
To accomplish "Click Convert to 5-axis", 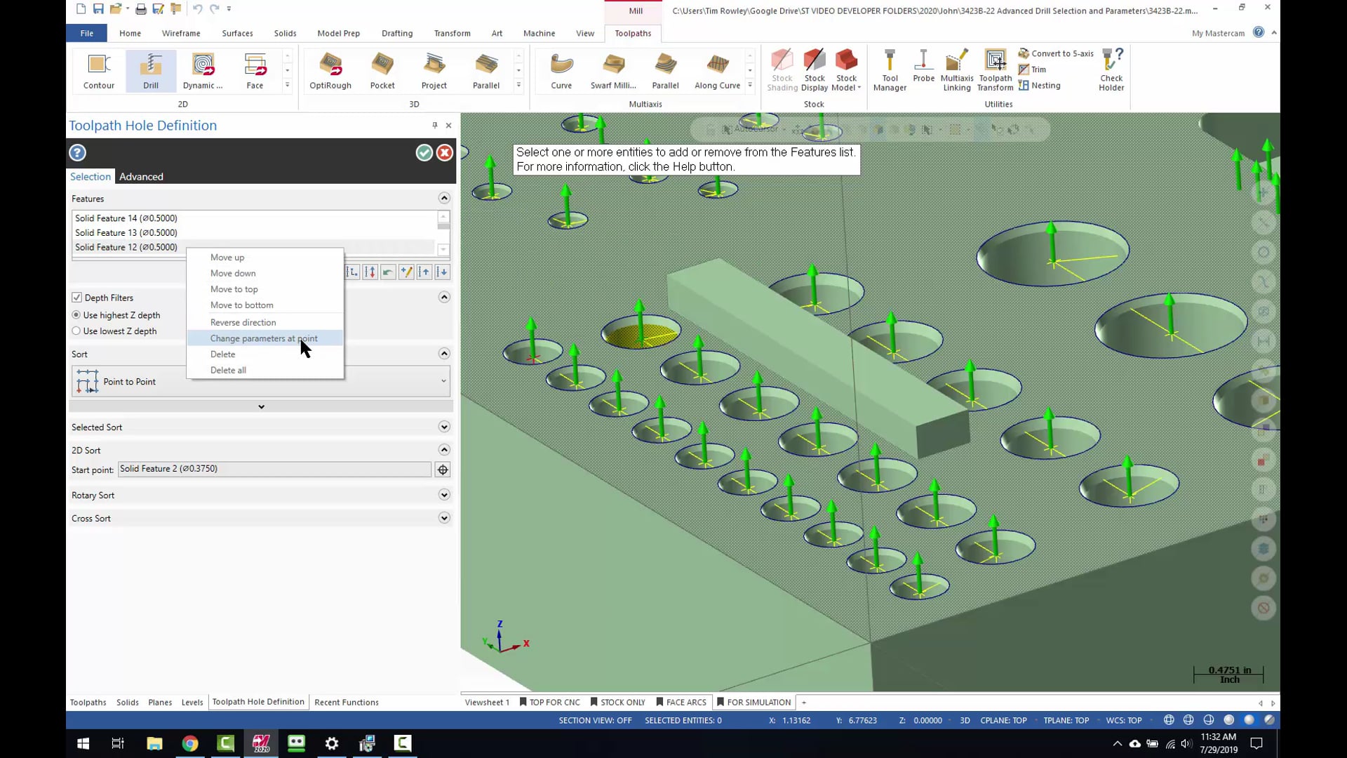I will coord(1056,53).
